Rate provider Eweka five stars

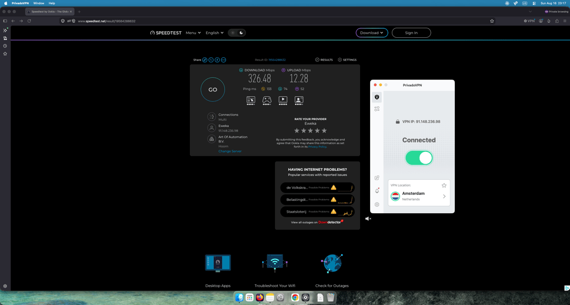click(325, 130)
